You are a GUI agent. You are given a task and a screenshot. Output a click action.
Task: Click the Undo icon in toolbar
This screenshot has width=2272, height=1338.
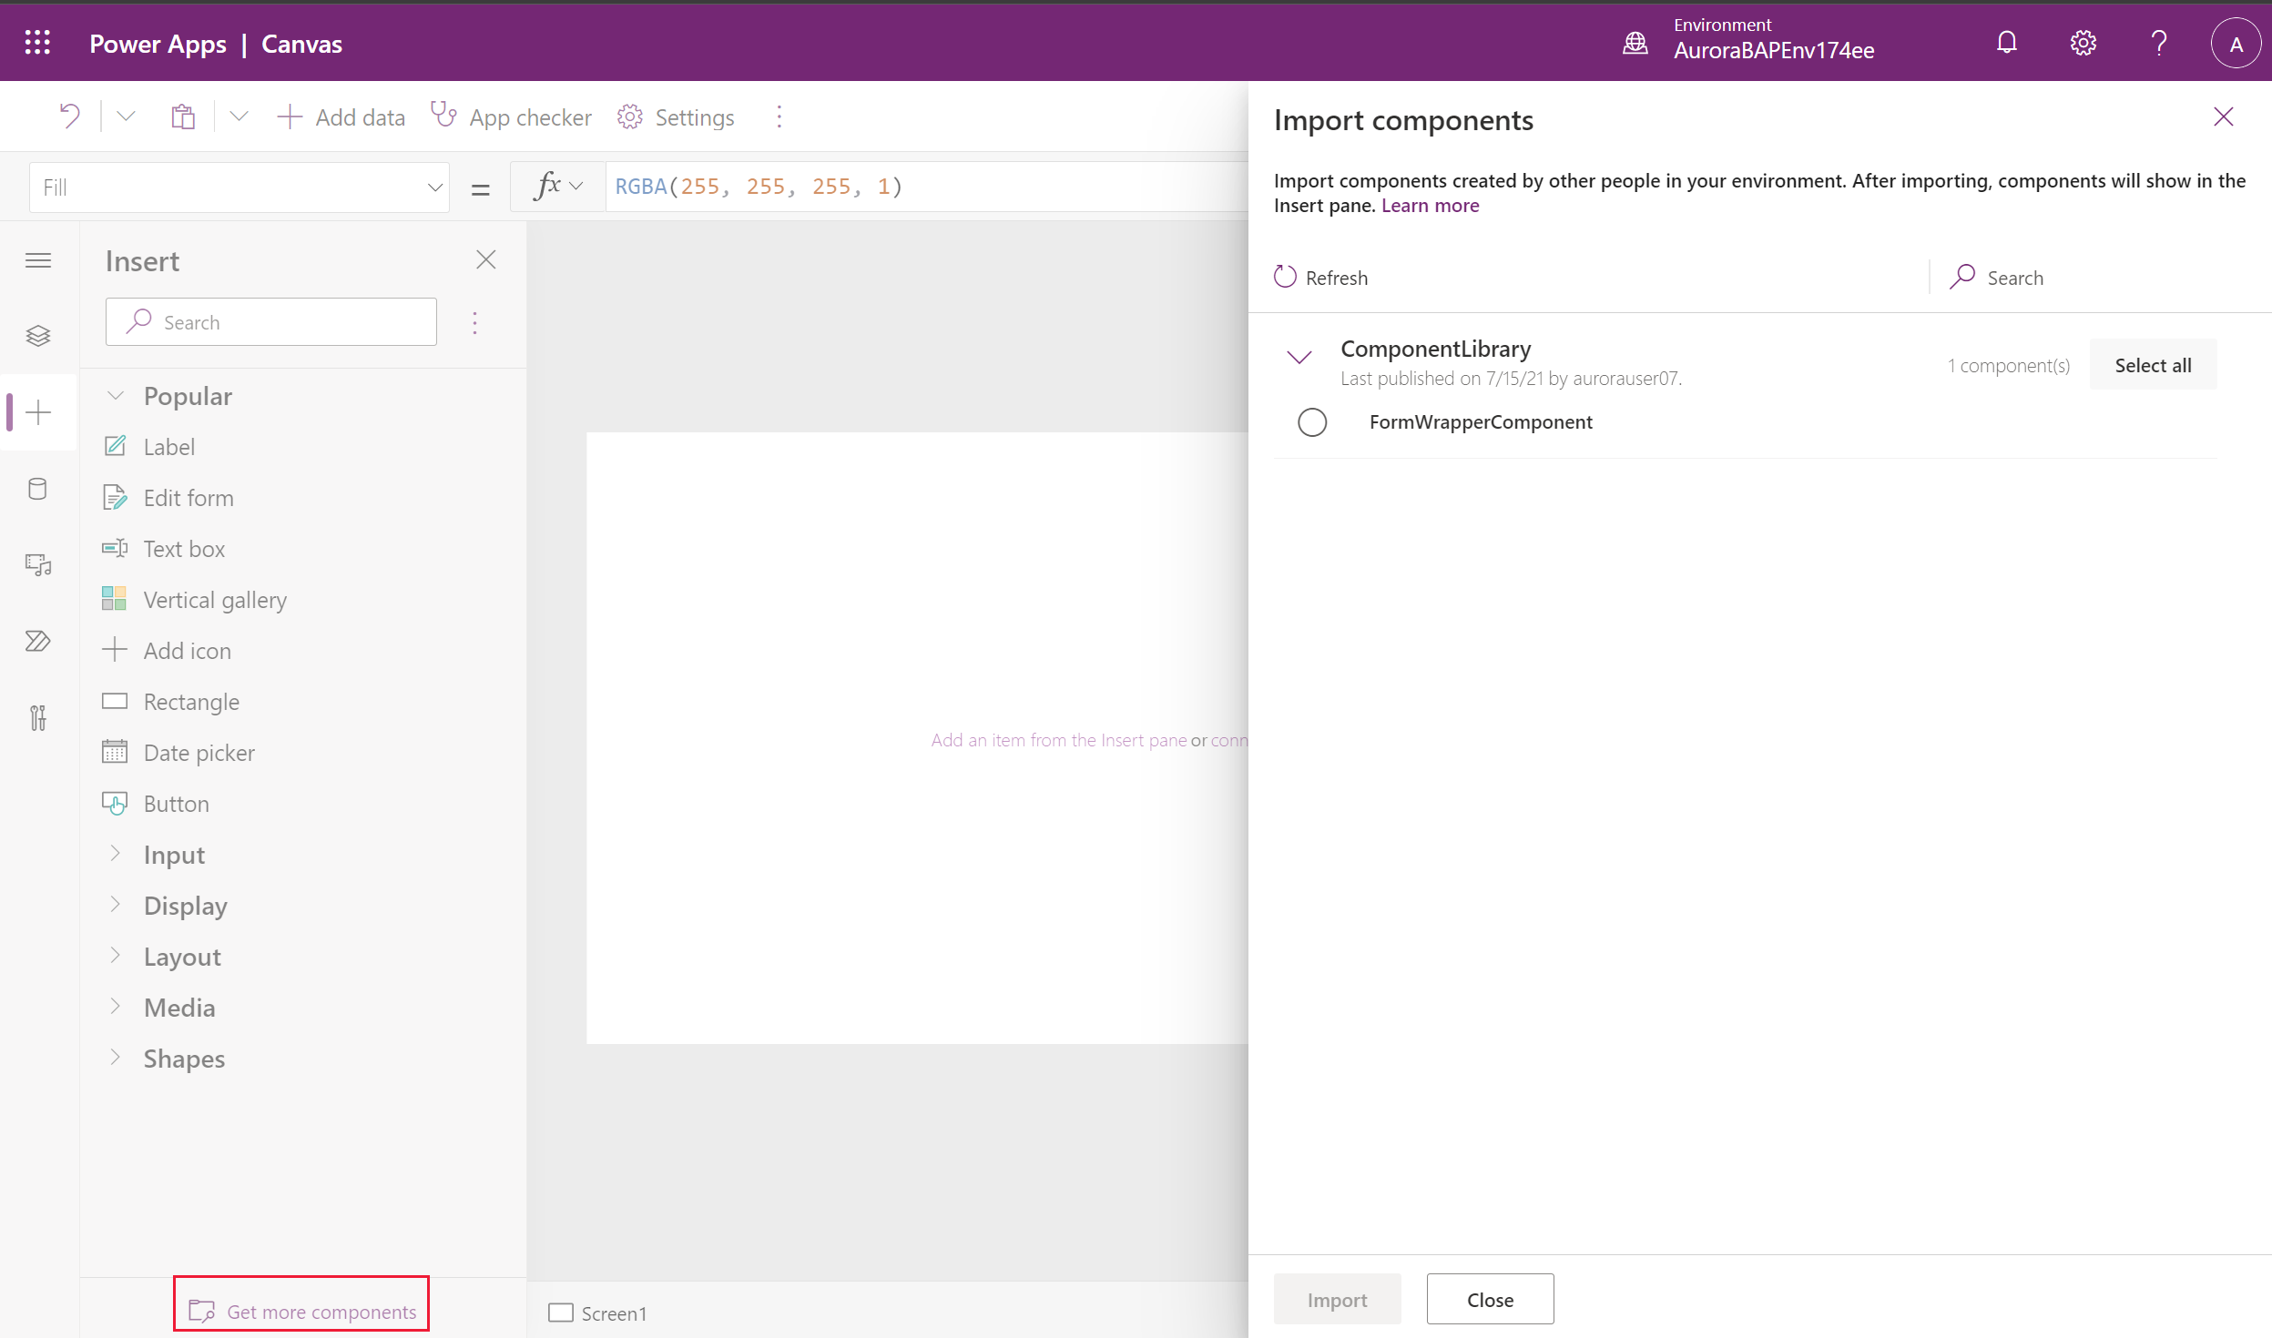70,115
